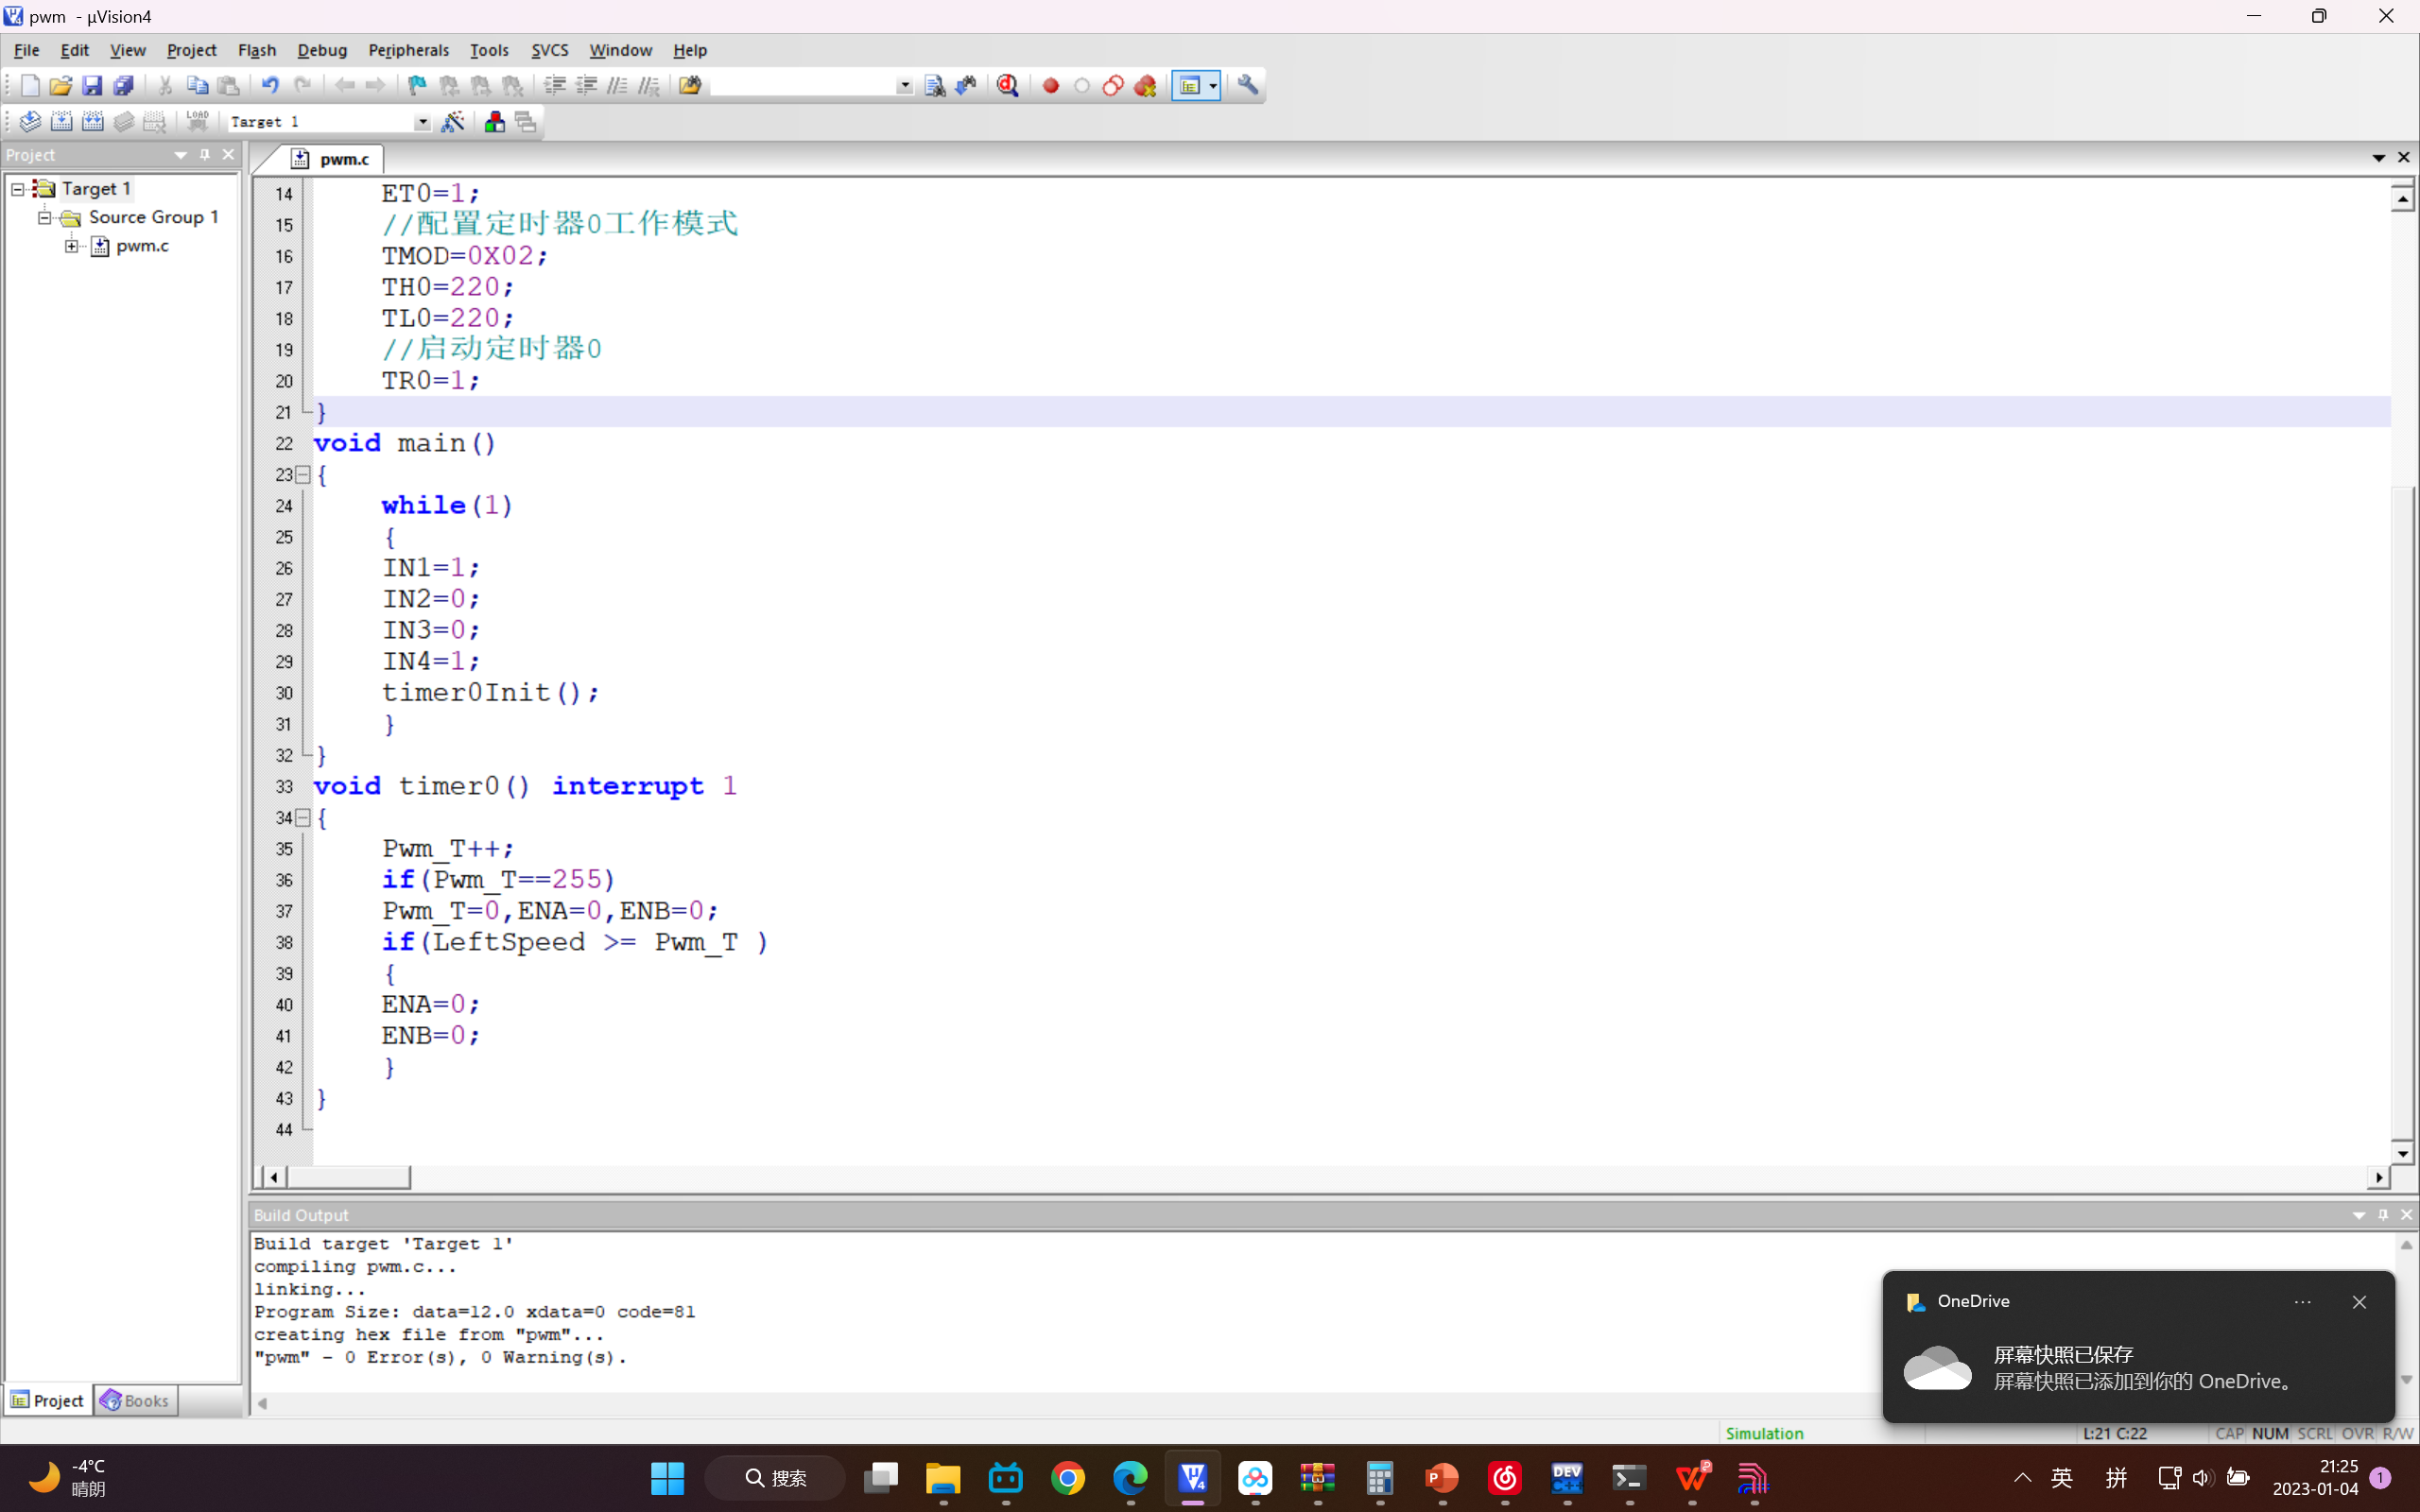Close the Build Output panel
The height and width of the screenshot is (1512, 2420).
[2406, 1215]
